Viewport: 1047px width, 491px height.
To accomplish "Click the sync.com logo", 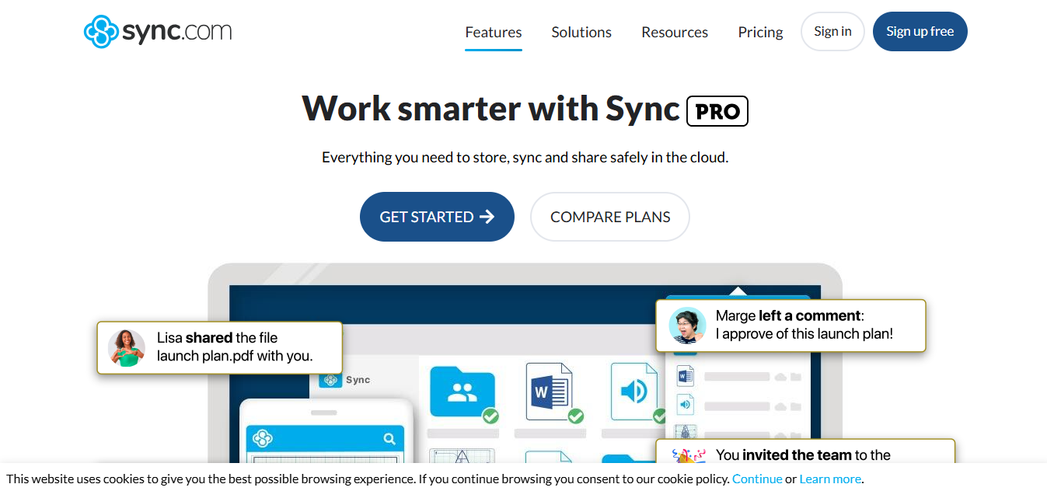I will (158, 32).
